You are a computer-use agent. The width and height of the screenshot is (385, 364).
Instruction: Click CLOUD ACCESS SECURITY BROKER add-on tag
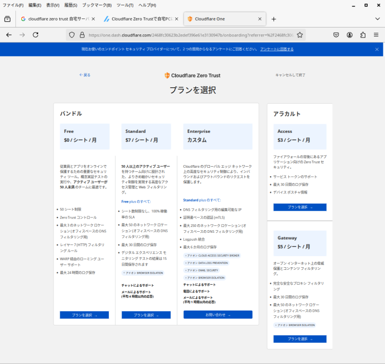[x=212, y=256]
